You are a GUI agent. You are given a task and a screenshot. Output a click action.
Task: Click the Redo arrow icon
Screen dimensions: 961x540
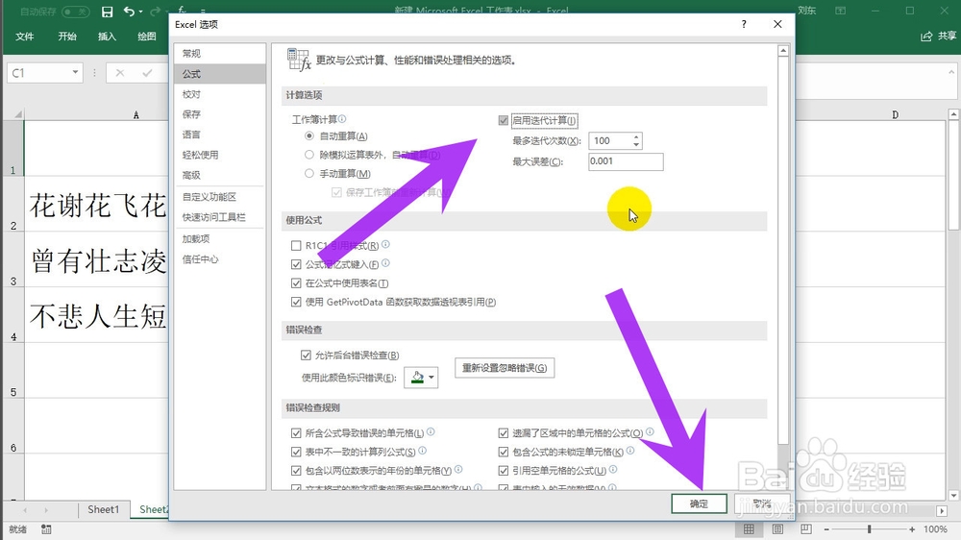click(155, 11)
